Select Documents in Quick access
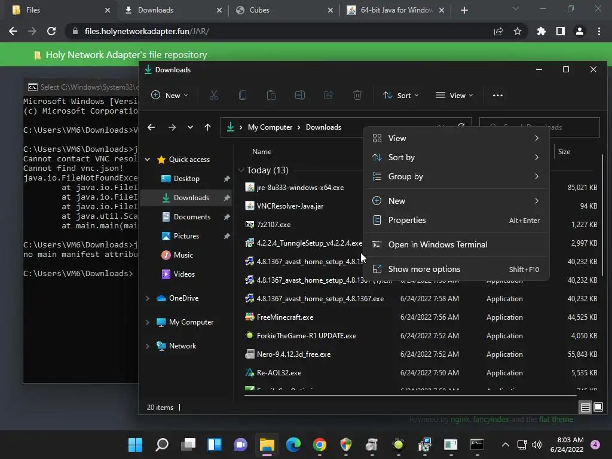The image size is (612, 459). point(186,216)
